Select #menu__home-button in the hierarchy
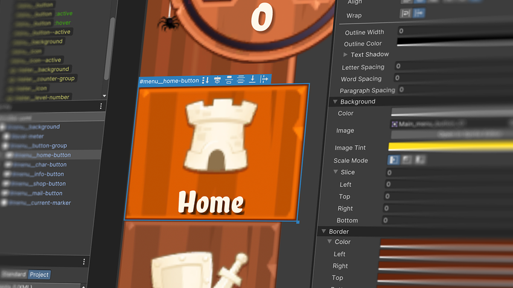 coord(42,155)
